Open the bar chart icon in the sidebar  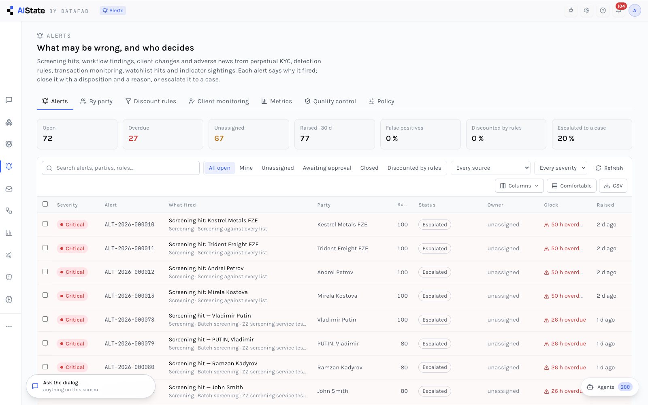(x=9, y=233)
